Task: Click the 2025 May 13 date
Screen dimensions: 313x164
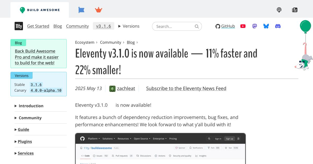Action: (x=88, y=89)
